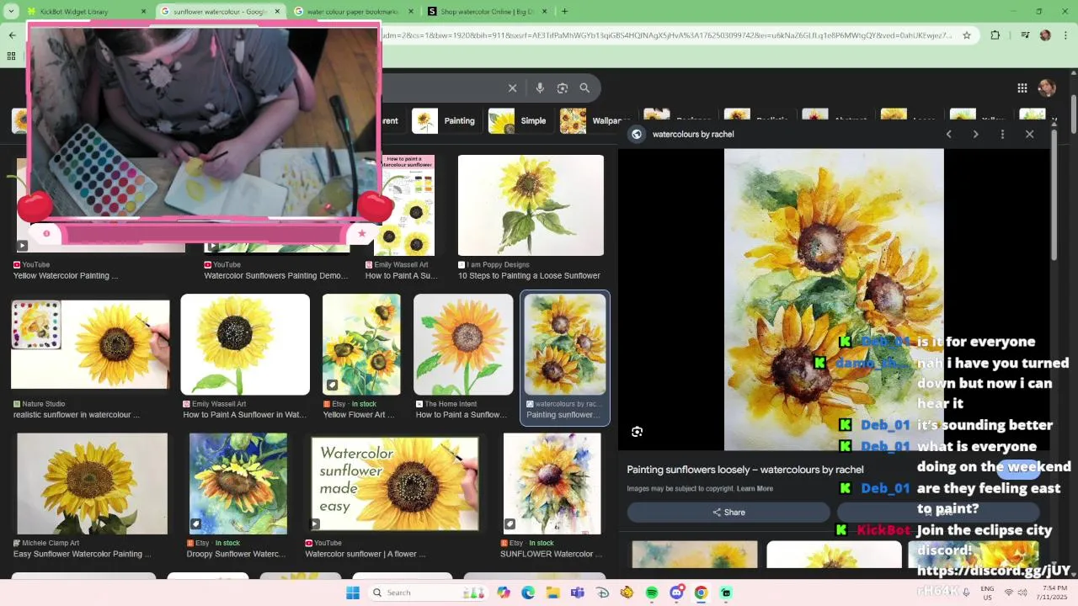This screenshot has height=606, width=1078.
Task: Open ENG US language switcher in tray
Action: click(987, 593)
